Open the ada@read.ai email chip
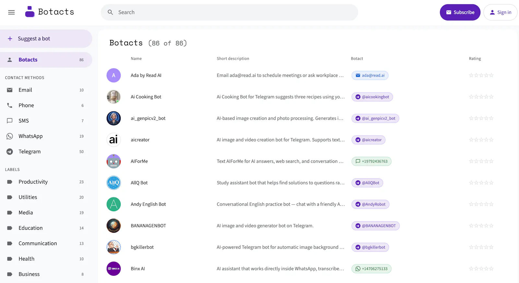Viewport: 519px width, 283px height. tap(370, 75)
